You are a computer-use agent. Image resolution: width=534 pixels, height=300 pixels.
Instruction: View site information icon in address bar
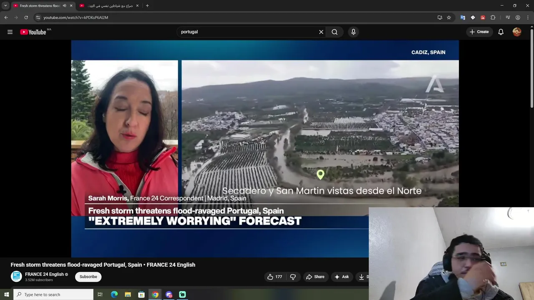pos(38,17)
